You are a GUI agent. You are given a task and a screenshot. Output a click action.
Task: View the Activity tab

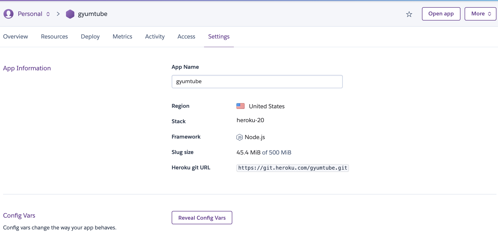(155, 37)
